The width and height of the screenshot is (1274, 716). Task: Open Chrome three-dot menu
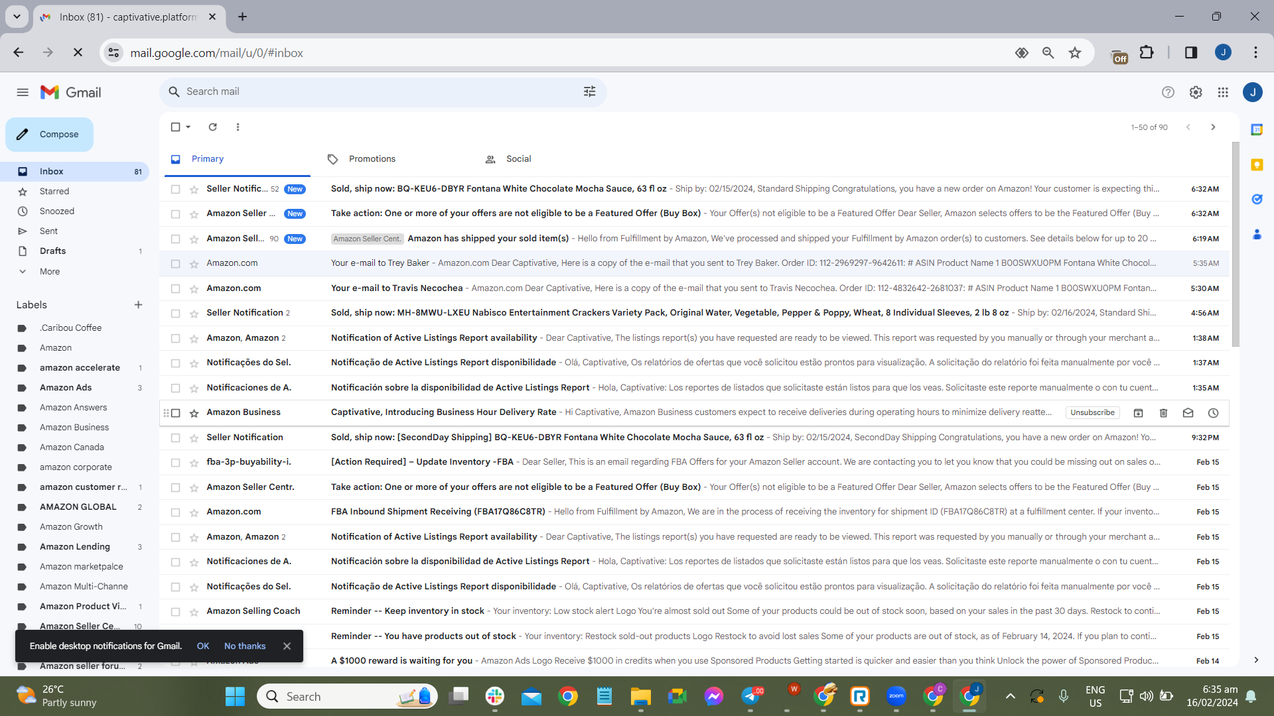point(1255,52)
